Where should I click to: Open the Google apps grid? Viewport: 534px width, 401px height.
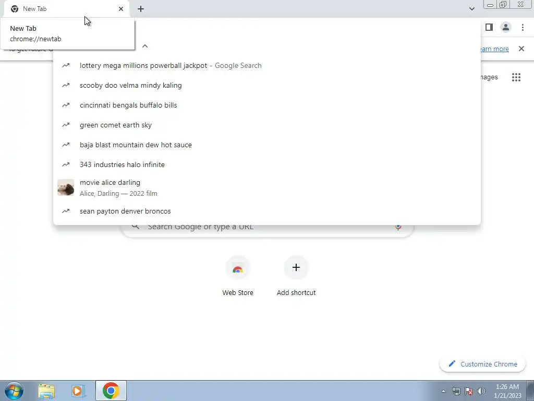tap(516, 77)
